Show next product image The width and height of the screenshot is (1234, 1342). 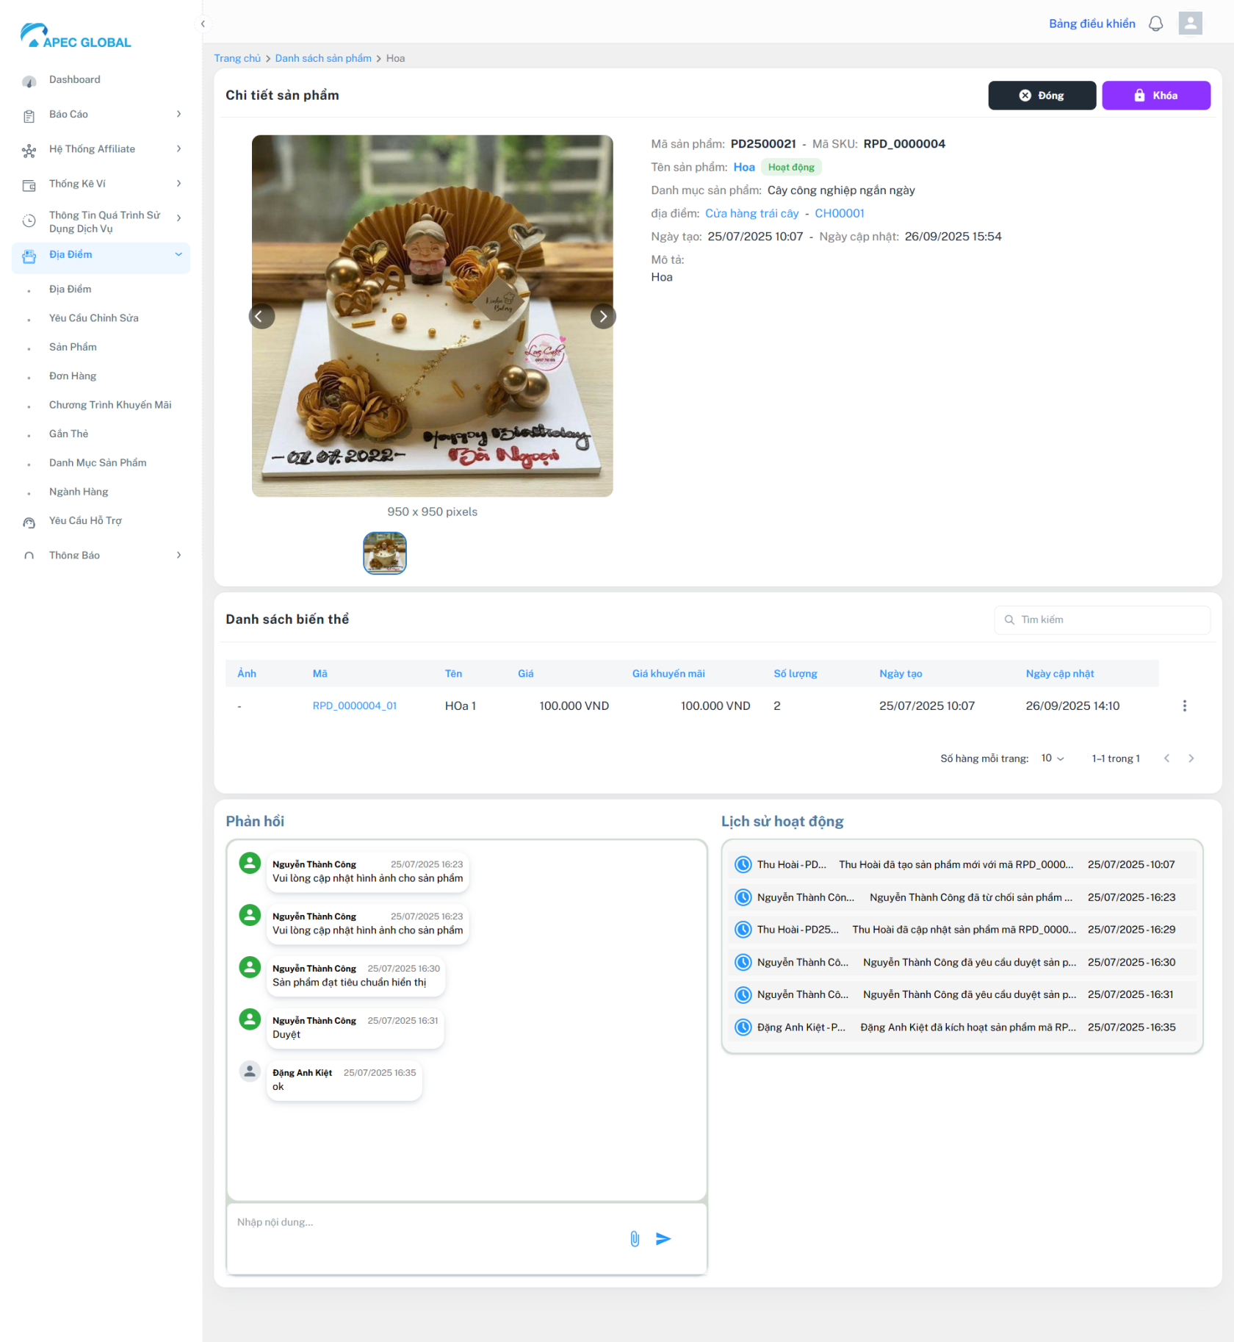[x=602, y=316]
